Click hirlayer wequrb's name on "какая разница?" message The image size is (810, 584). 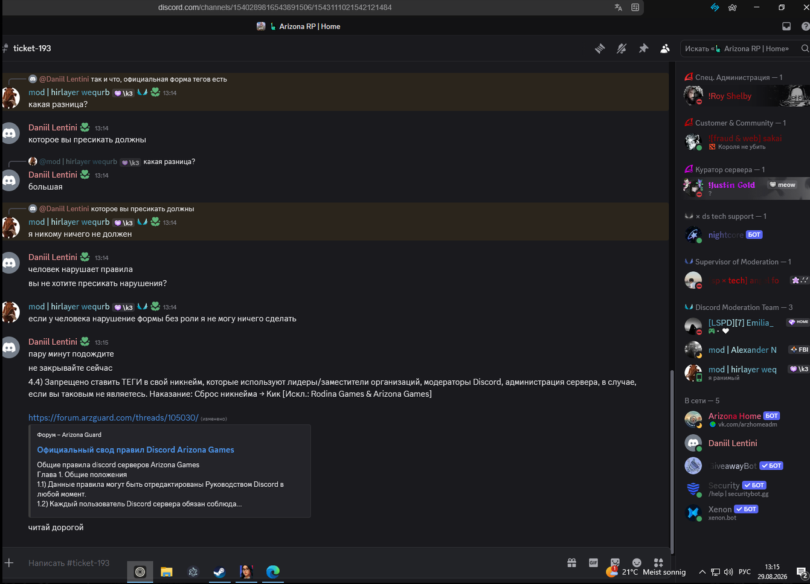click(x=69, y=92)
